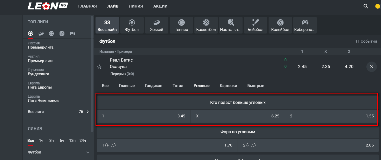Select the 24ч line time filter
This screenshot has width=381, height=160.
coord(83,141)
